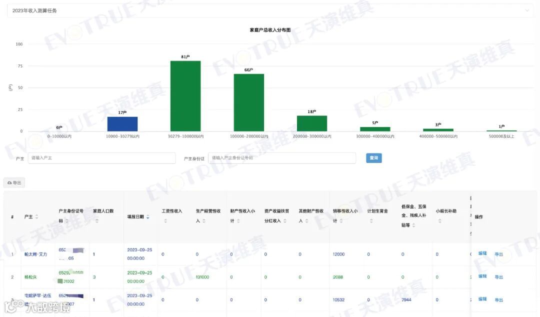Click axis label 500000及以上
The height and width of the screenshot is (317, 540).
click(501, 136)
